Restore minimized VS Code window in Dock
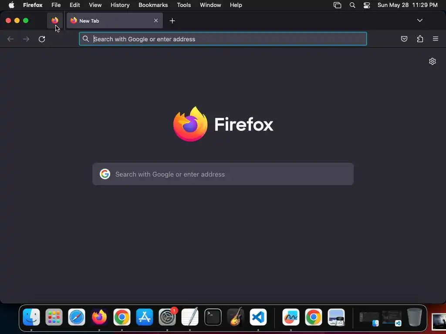 [x=392, y=318]
